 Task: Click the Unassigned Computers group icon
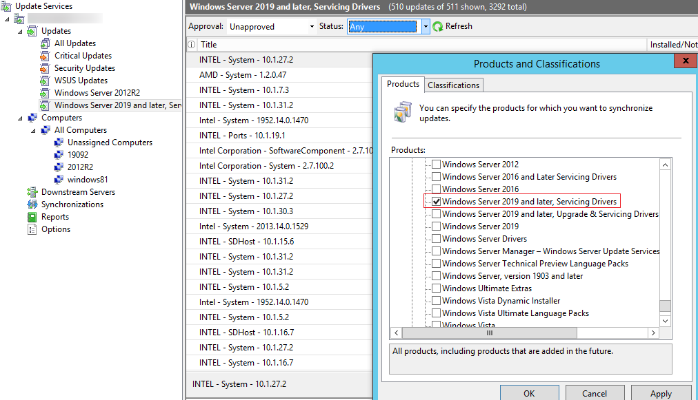pos(59,143)
